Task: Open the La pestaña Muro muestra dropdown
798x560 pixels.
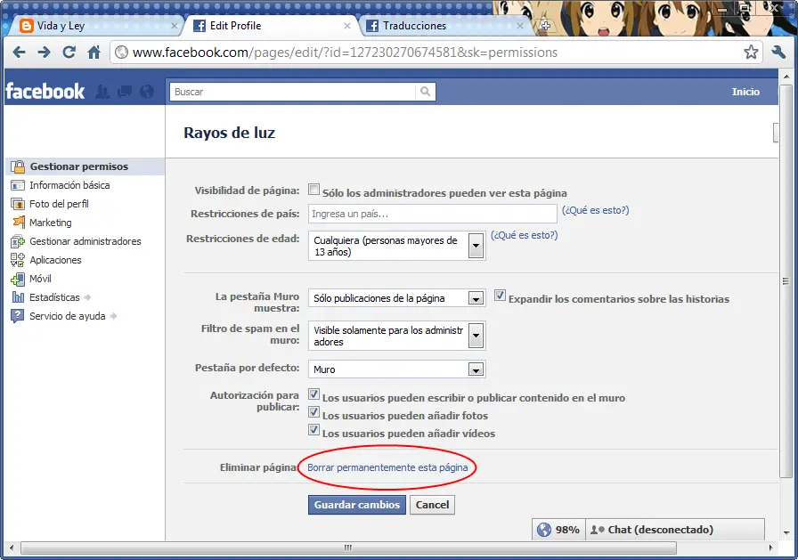Action: [x=397, y=298]
